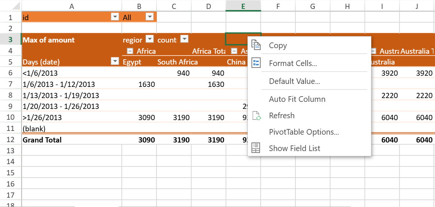The image size is (435, 207).
Task: Open PivotTable Options... from the menu
Action: [304, 132]
